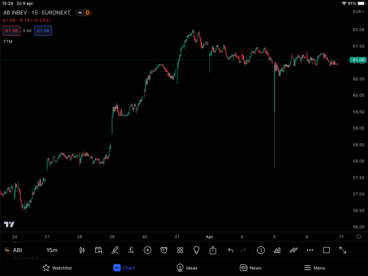Viewport: 368px width, 276px height.
Task: Open the candlestick chart type selector
Action: (82, 250)
